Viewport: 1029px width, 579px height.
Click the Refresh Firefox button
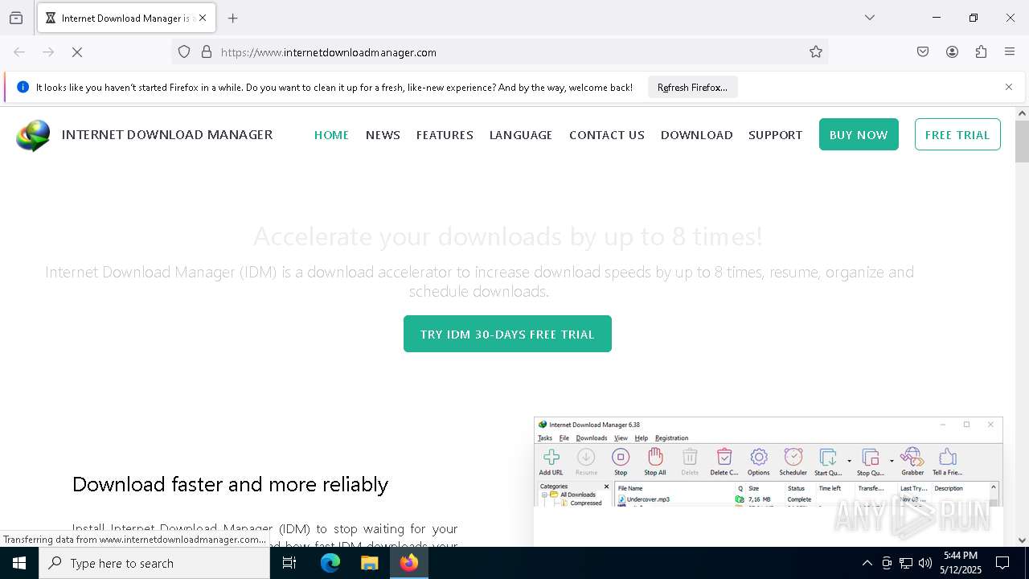692,88
